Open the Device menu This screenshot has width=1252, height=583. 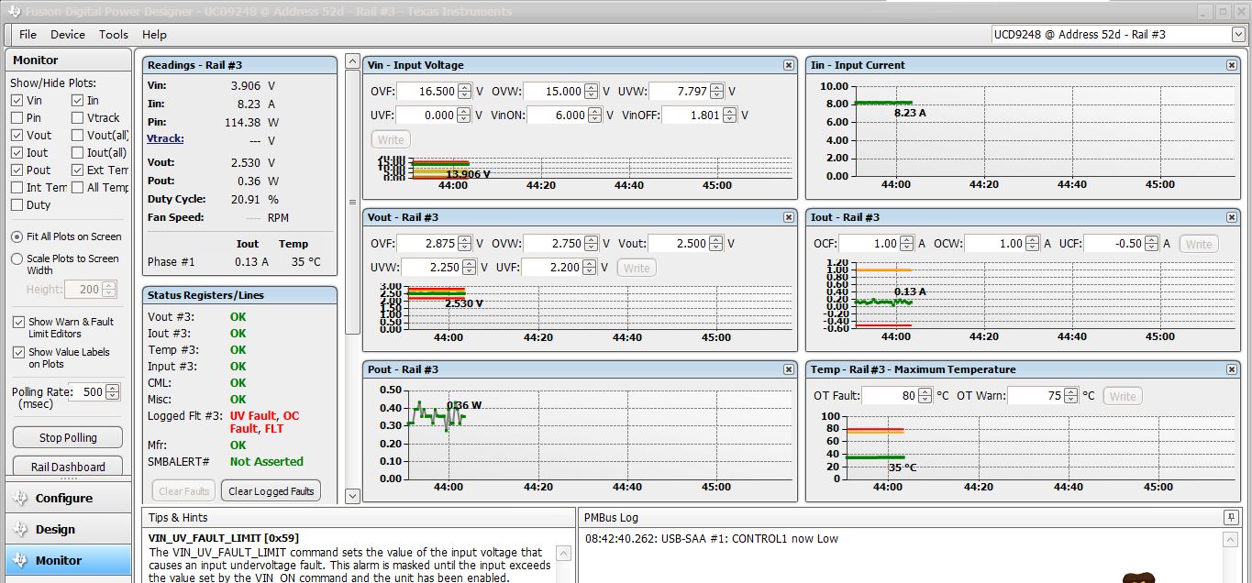tap(67, 35)
